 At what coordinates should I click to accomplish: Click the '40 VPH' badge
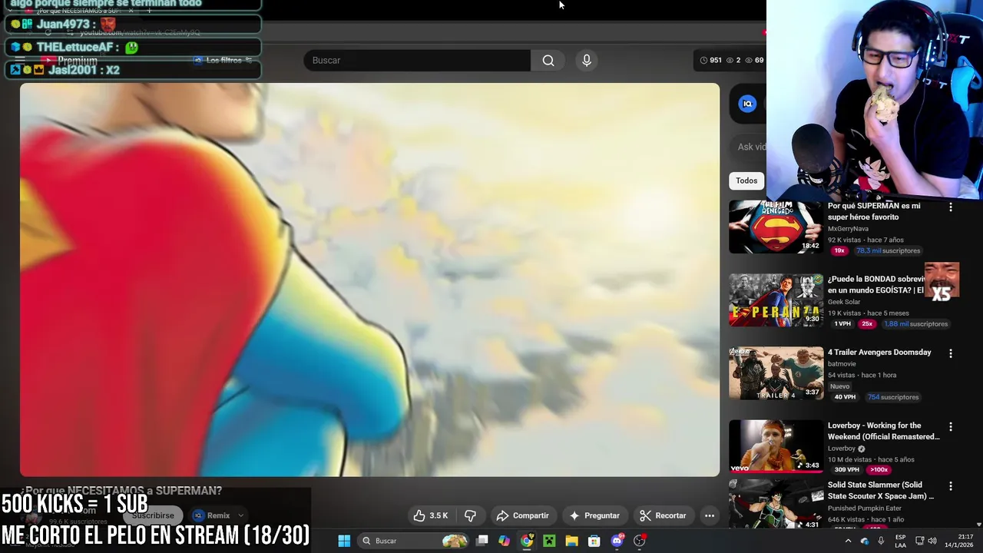(x=845, y=397)
